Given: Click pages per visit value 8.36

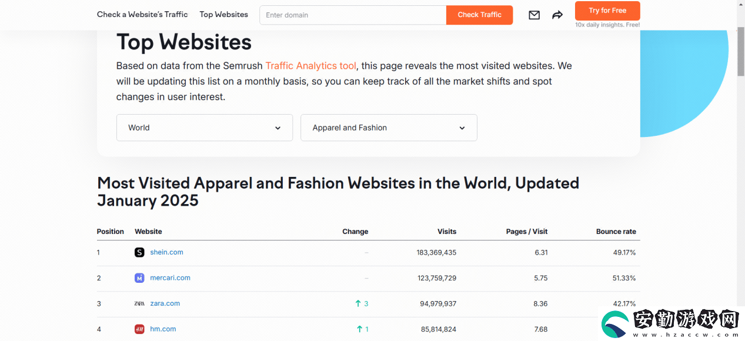Looking at the screenshot, I should (x=540, y=304).
